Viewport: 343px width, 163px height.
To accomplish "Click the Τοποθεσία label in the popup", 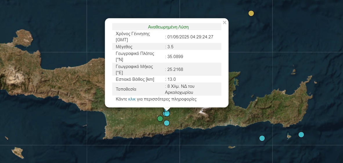I will click(126, 89).
